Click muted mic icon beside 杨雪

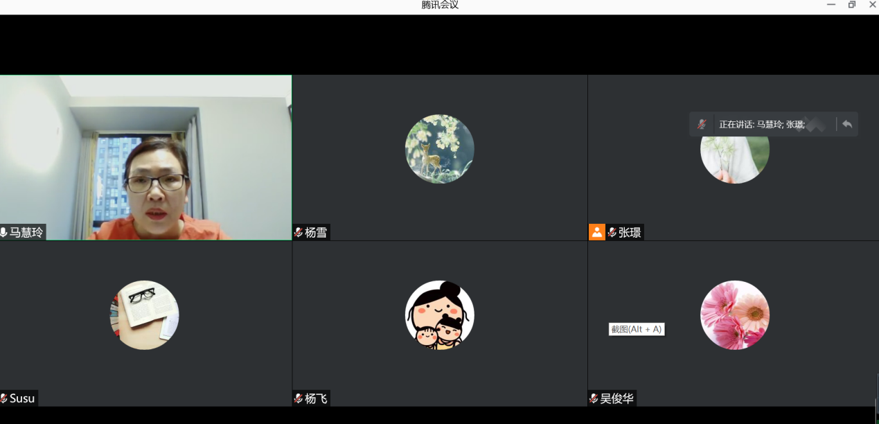click(x=299, y=233)
